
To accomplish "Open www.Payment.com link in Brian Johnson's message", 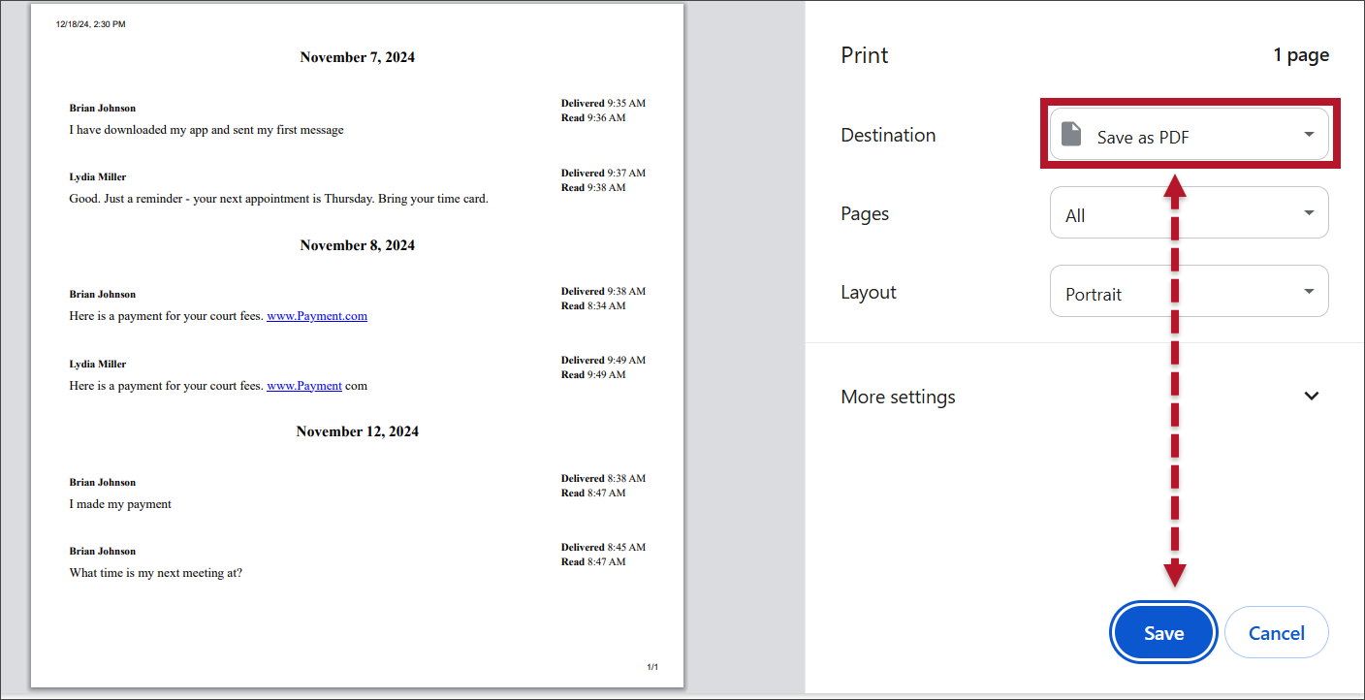I will (x=317, y=316).
